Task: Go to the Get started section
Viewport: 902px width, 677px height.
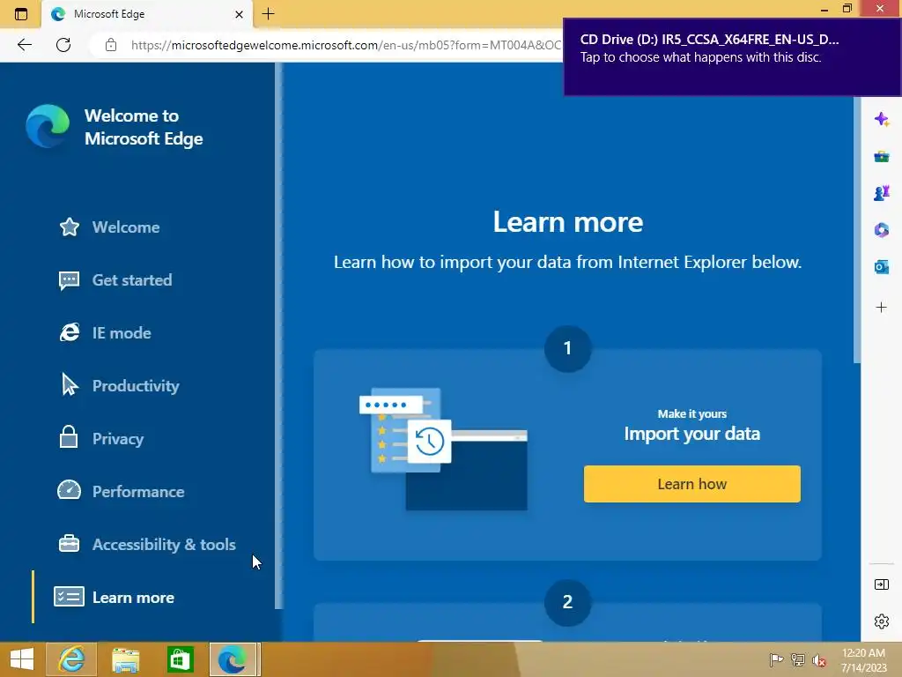Action: tap(132, 280)
